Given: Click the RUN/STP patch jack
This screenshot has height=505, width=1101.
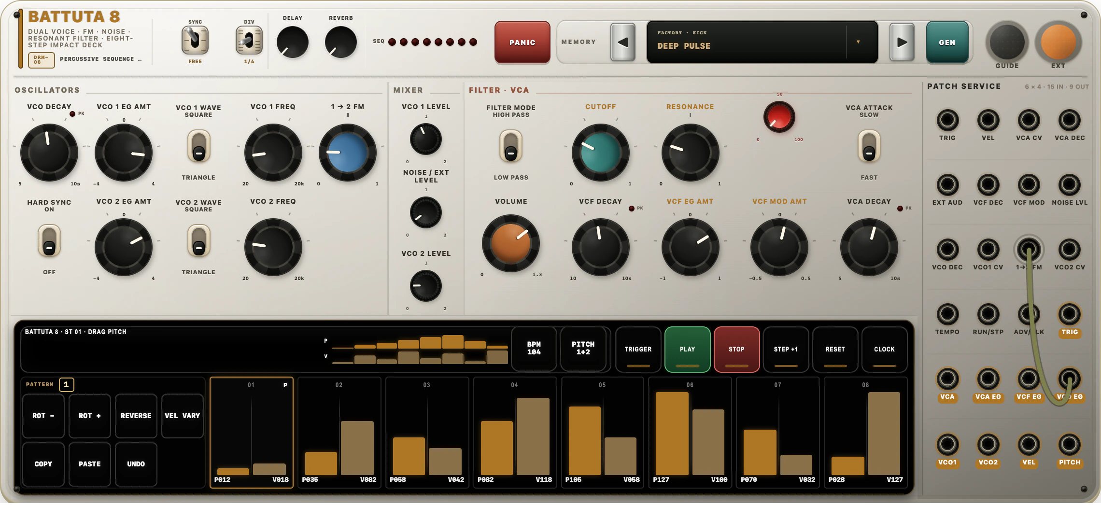Looking at the screenshot, I should [988, 314].
